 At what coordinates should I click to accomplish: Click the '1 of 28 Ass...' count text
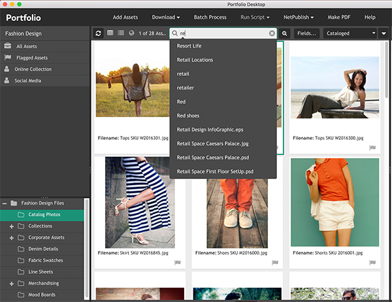(152, 33)
